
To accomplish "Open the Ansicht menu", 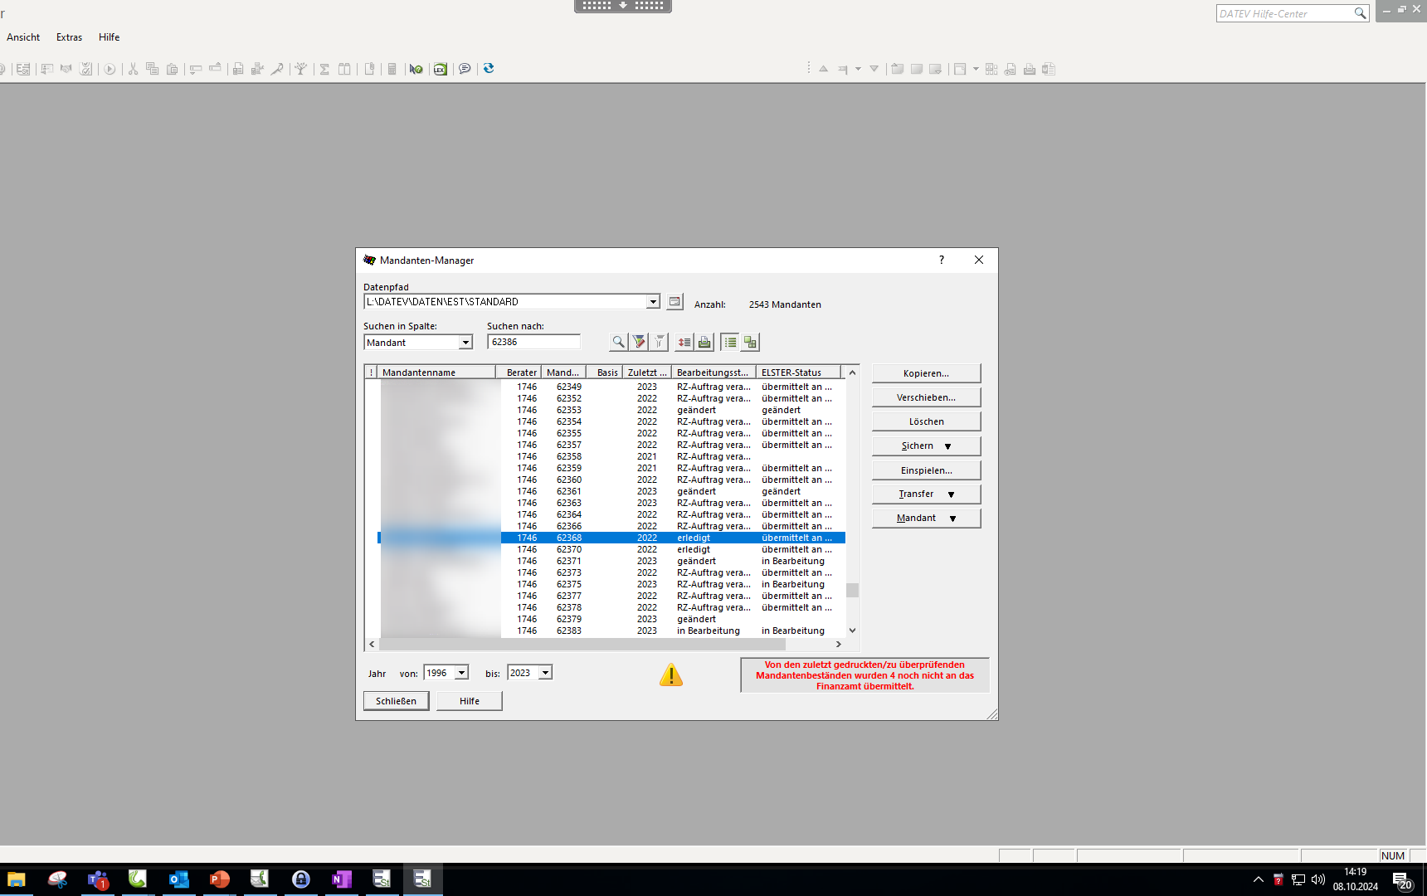I will [x=23, y=37].
